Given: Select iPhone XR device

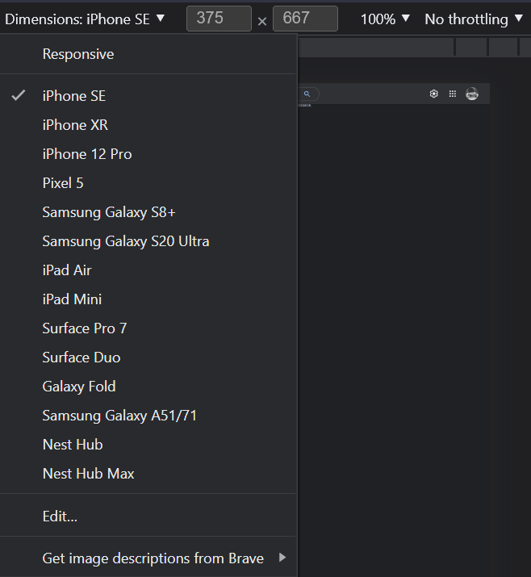Looking at the screenshot, I should [x=75, y=125].
